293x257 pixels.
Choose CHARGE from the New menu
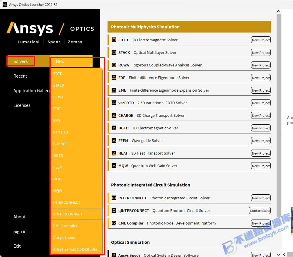pos(76,144)
